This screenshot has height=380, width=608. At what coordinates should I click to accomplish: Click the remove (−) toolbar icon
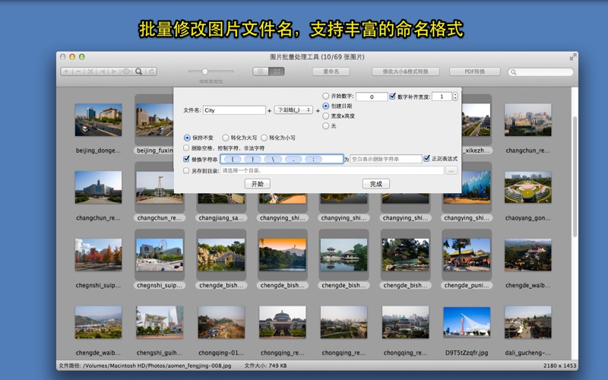tap(78, 71)
